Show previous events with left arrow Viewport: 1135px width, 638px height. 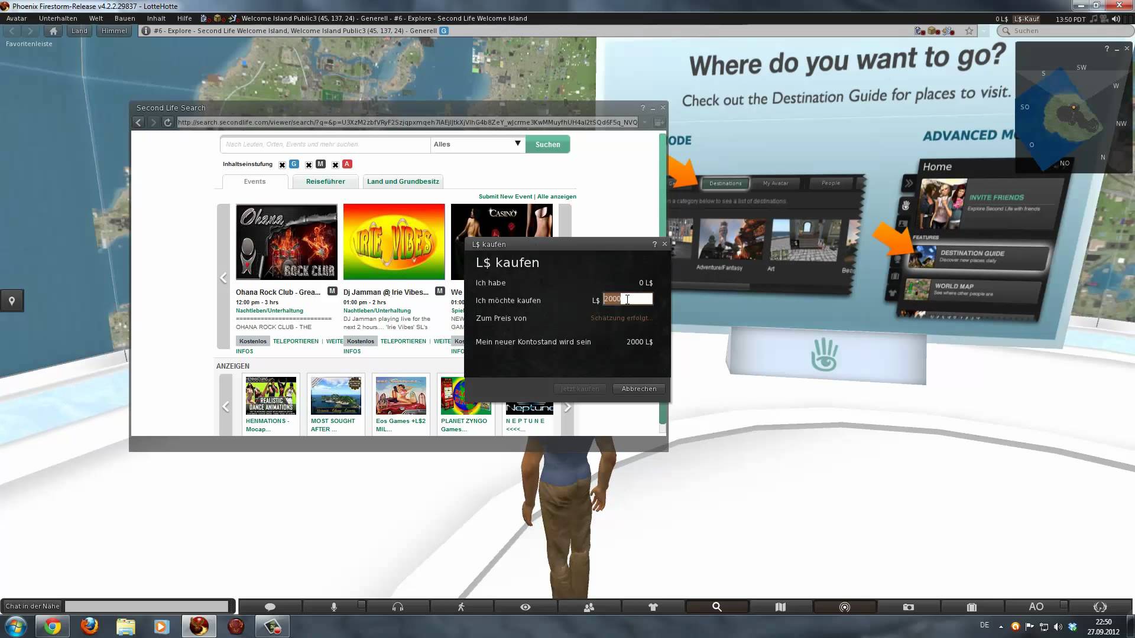(x=223, y=277)
